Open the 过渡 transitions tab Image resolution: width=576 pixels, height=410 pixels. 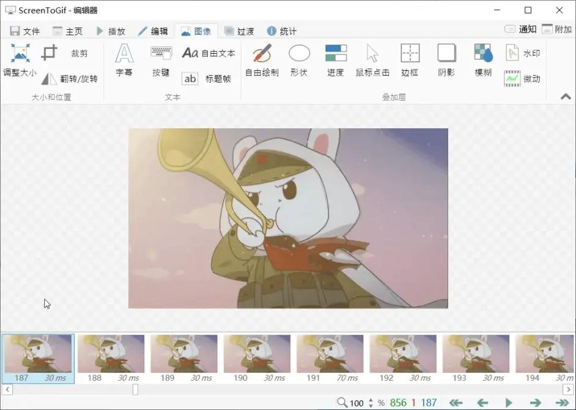[x=238, y=31]
